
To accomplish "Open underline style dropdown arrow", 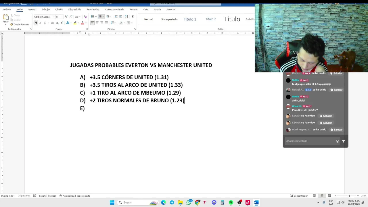I will [48, 23].
